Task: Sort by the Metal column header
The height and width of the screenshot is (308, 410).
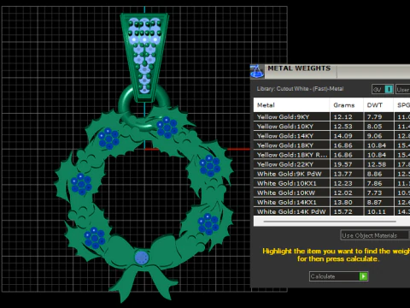Action: point(291,105)
